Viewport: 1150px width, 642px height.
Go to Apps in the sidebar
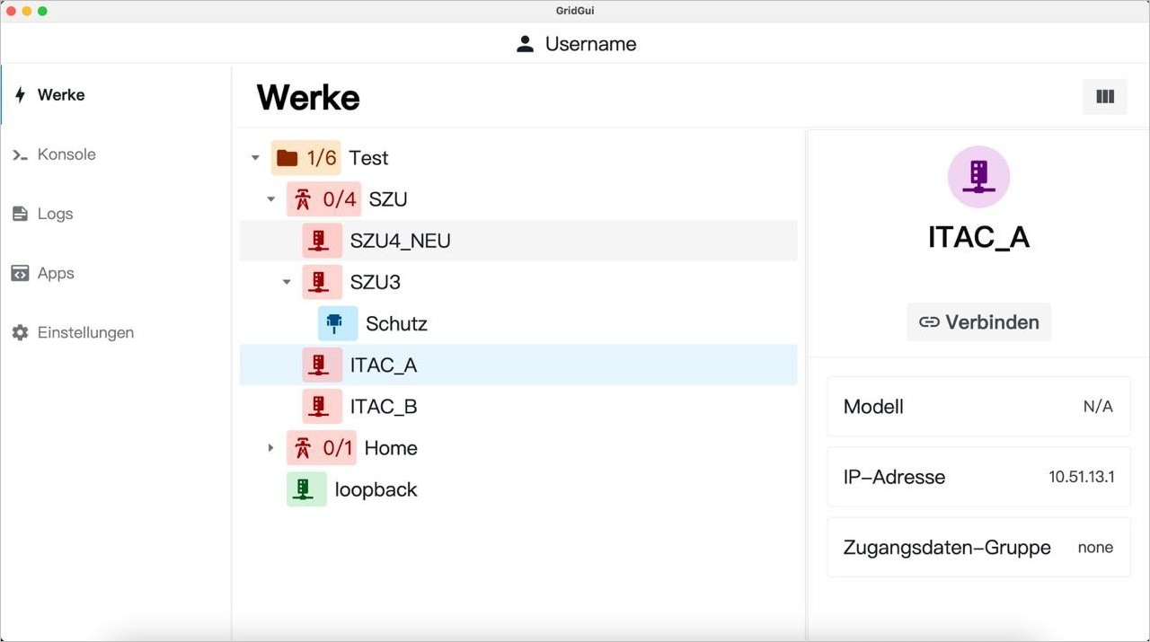(55, 273)
